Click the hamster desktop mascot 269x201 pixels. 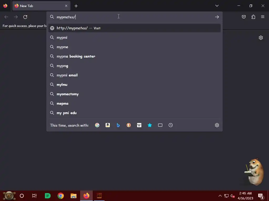[x=254, y=172]
